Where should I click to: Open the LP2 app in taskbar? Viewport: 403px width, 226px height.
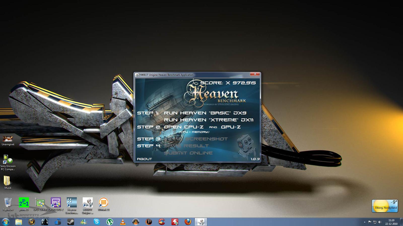pos(149,222)
